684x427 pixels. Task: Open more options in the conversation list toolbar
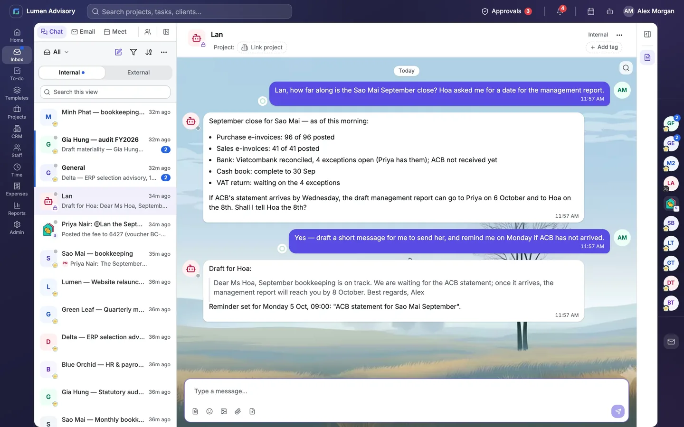(x=164, y=52)
